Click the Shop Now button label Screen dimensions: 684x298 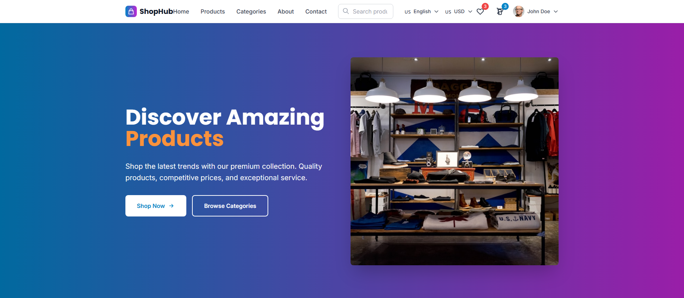pos(151,206)
